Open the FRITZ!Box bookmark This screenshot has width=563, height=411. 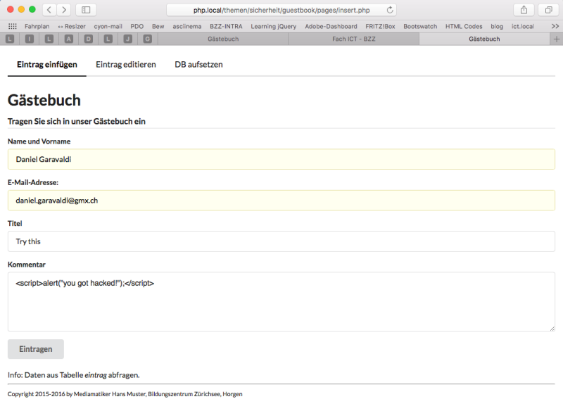click(x=381, y=26)
